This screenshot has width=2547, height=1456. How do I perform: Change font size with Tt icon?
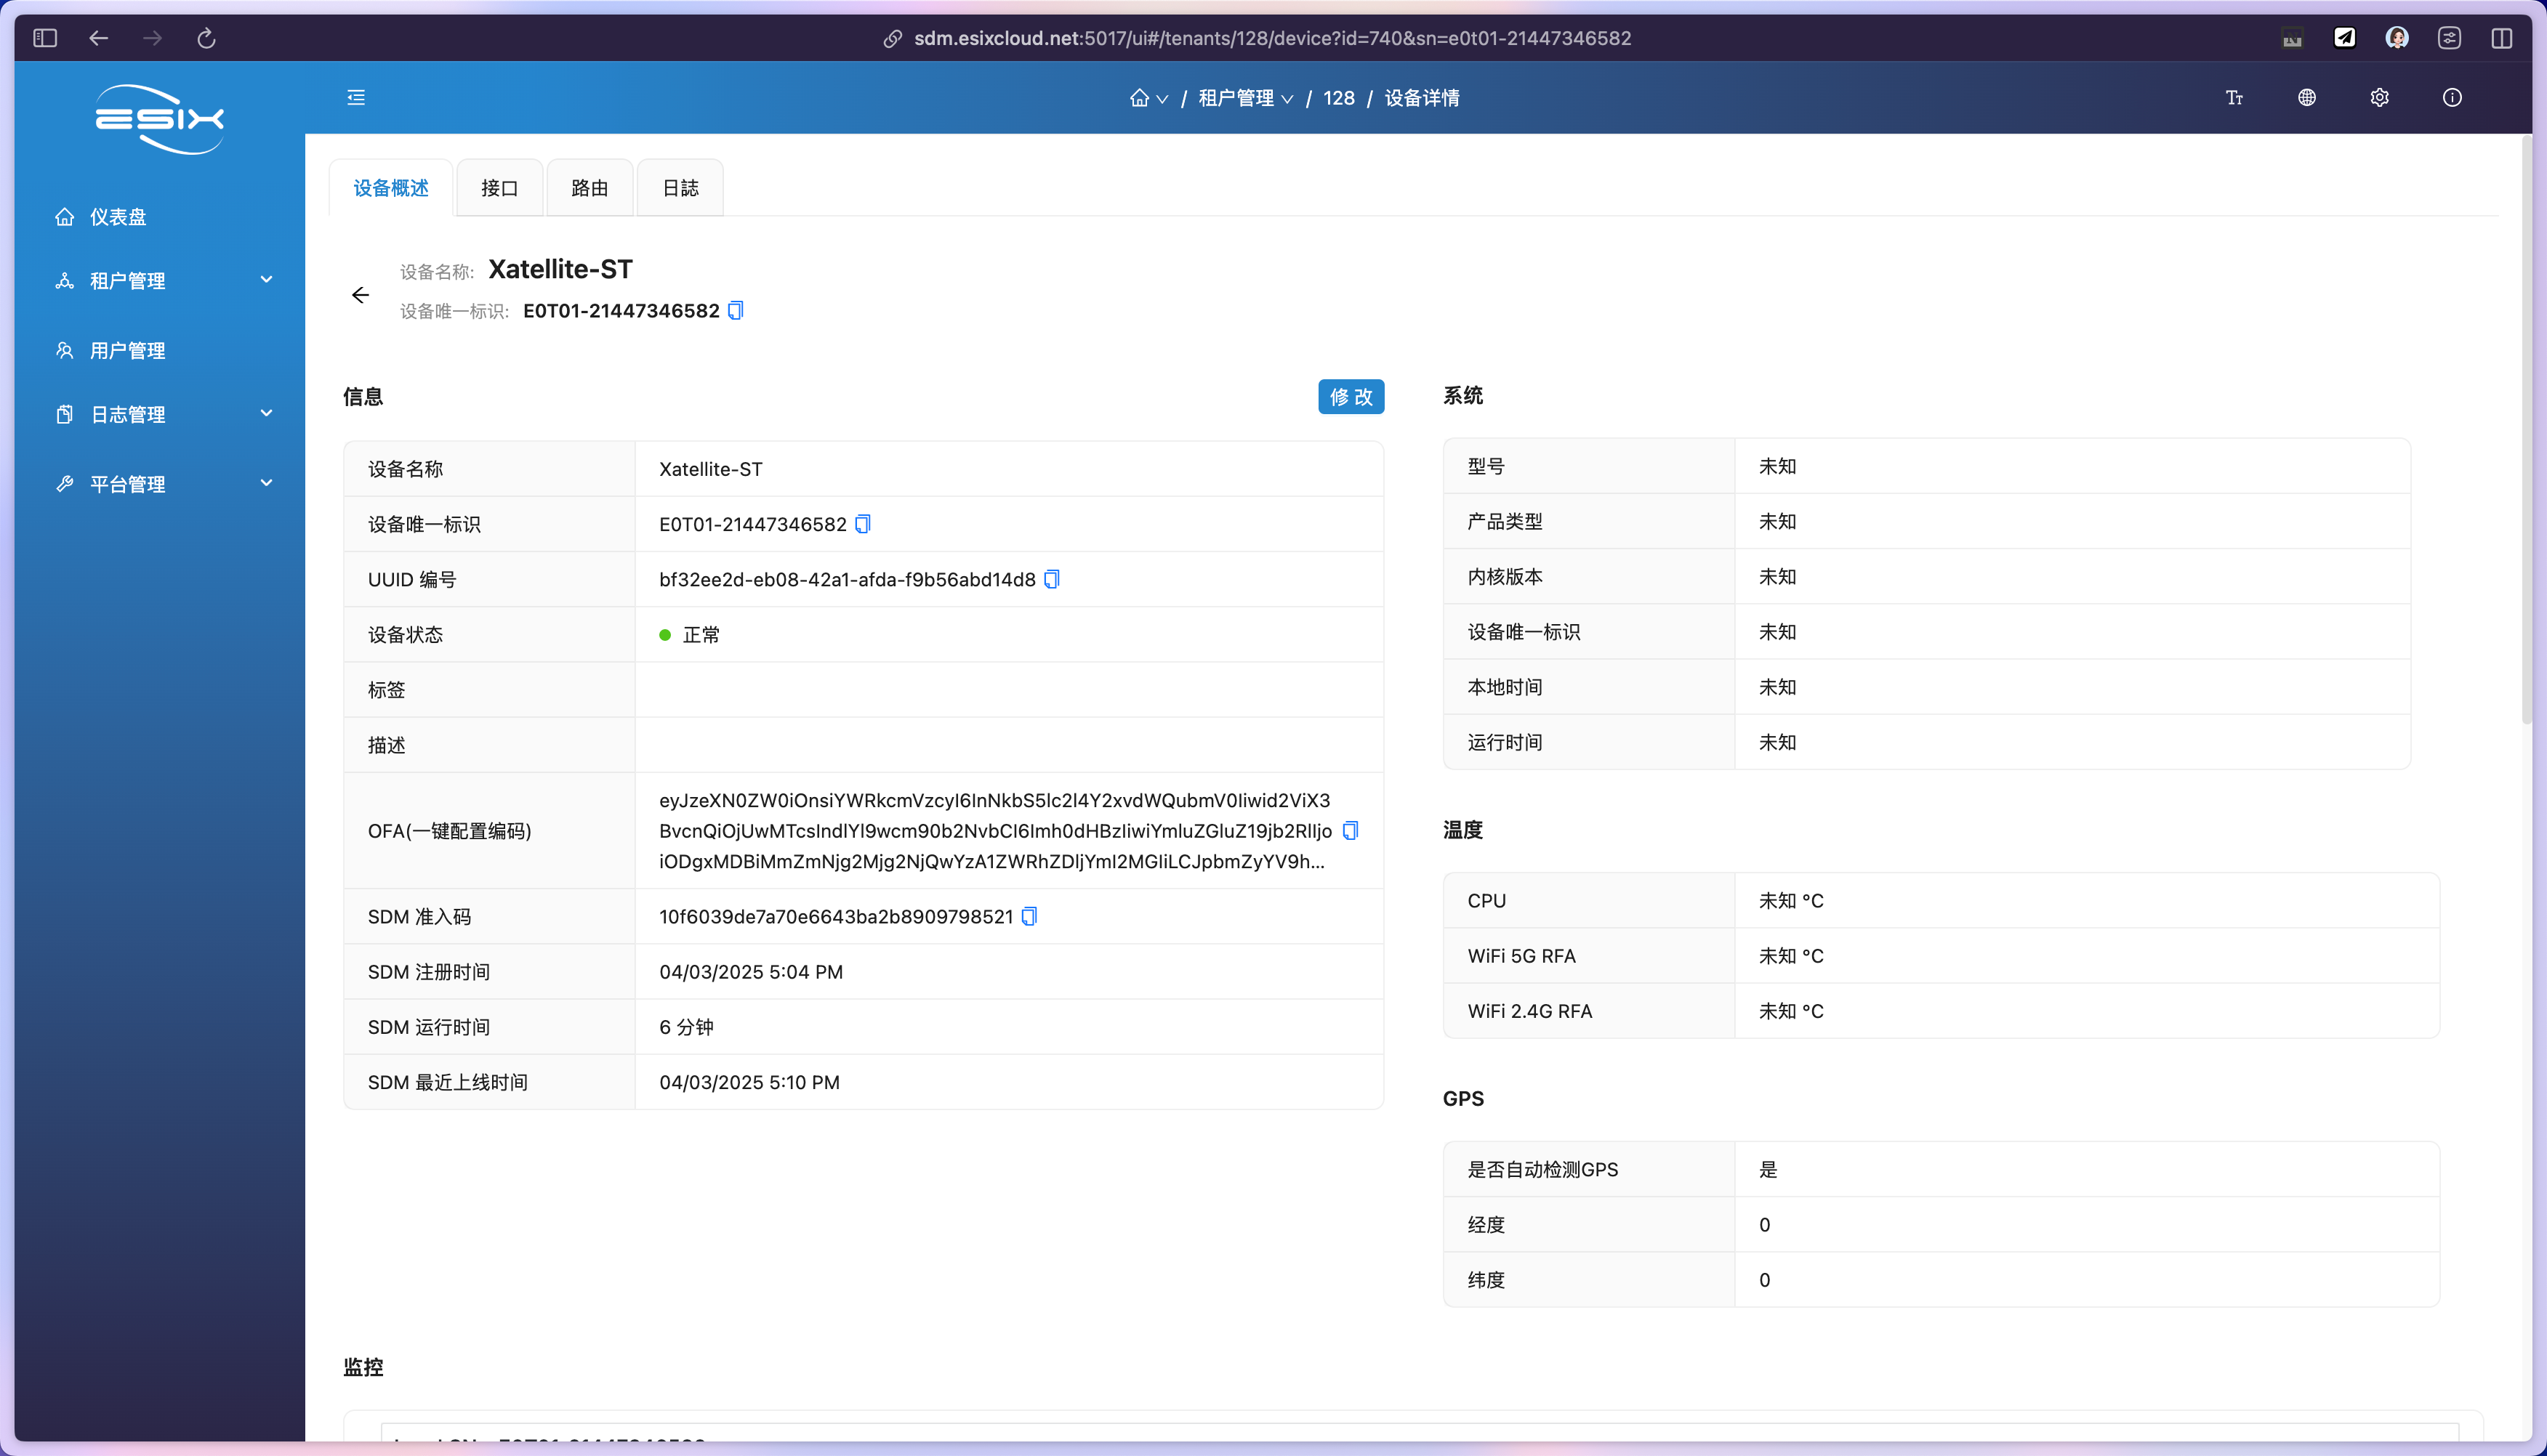tap(2234, 97)
